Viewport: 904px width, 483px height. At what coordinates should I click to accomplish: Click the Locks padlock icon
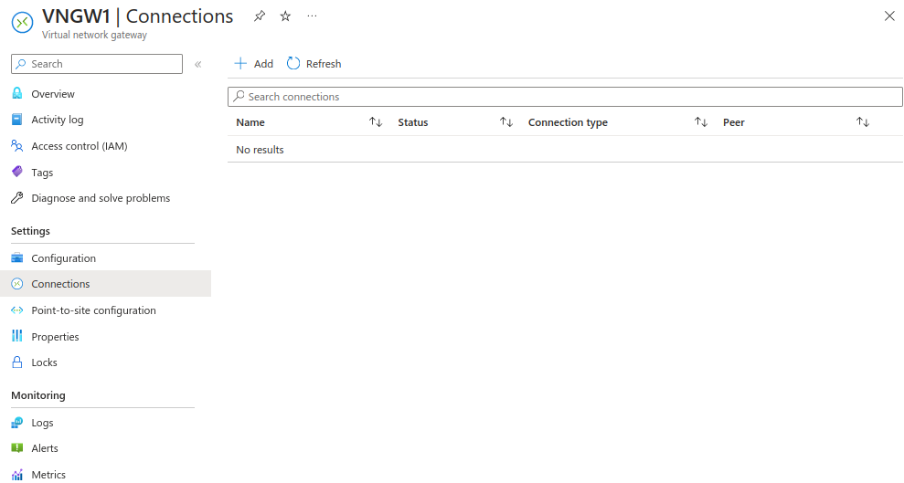(16, 362)
